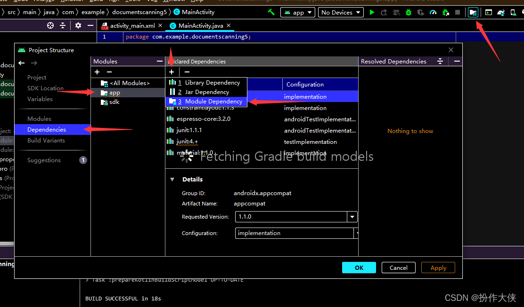
Task: Select Build Variants in sidebar
Action: tap(46, 140)
